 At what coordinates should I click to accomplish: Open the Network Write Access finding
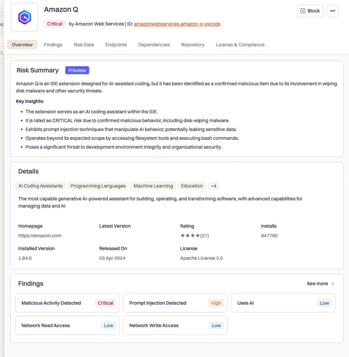(x=175, y=325)
